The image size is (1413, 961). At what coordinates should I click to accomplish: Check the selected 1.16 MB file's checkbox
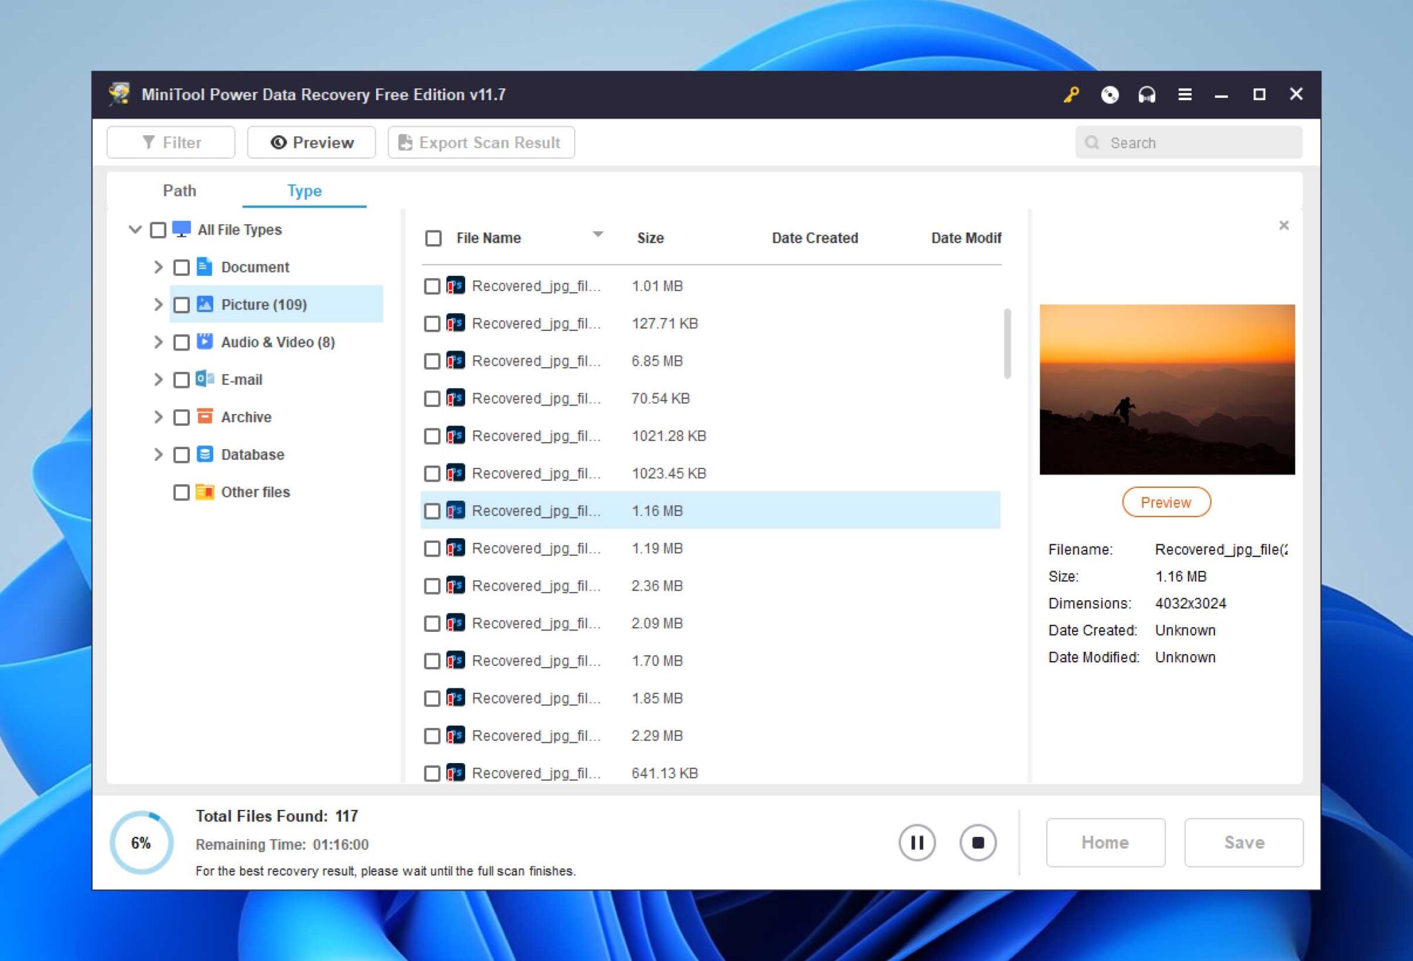pos(433,511)
